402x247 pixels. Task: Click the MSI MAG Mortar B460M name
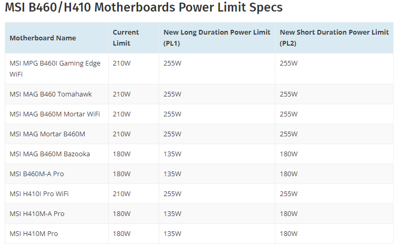(x=47, y=134)
